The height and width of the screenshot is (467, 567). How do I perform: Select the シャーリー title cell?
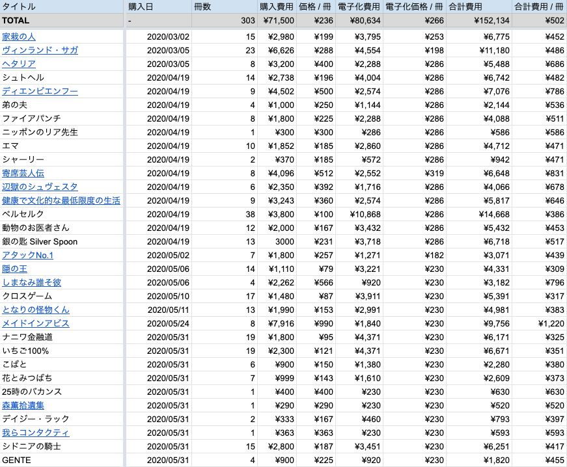tap(62, 159)
